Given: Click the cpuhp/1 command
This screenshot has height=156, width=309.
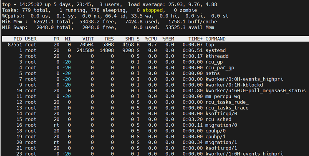Looking at the screenshot, I should click(215, 136).
